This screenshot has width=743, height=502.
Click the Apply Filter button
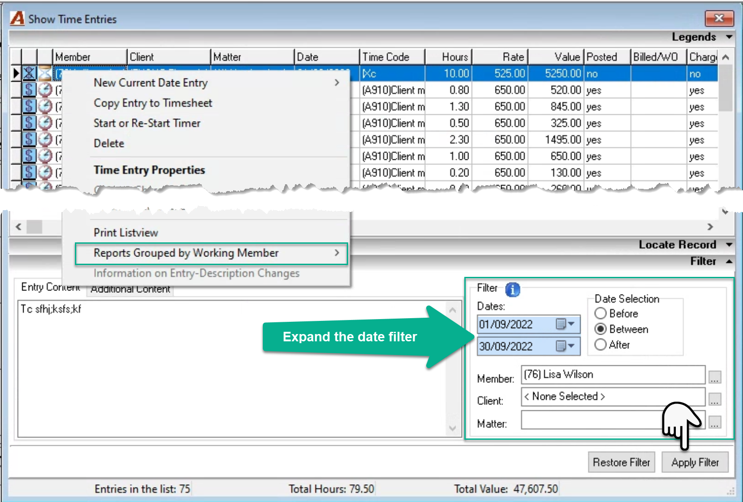pyautogui.click(x=695, y=462)
